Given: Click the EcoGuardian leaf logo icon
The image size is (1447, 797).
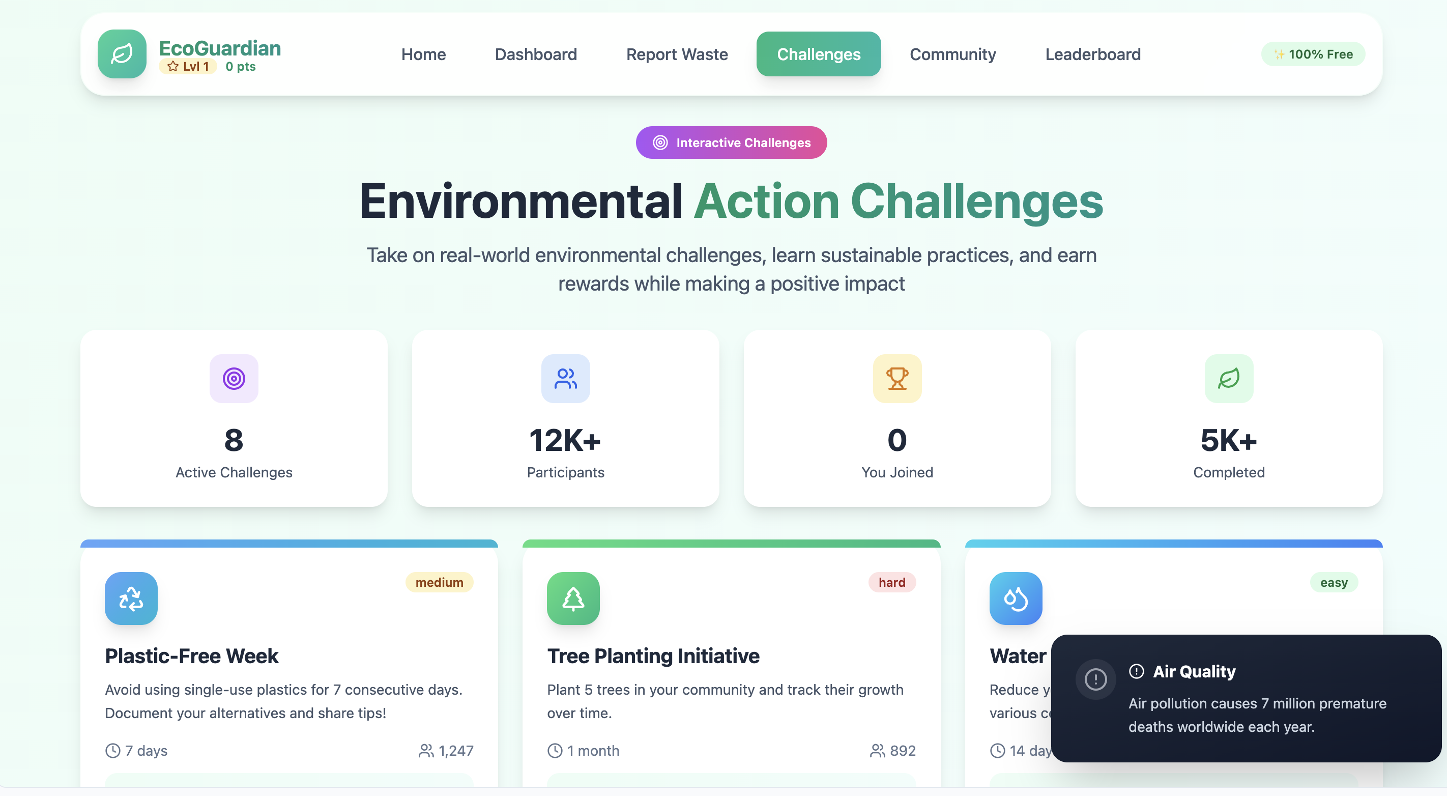Looking at the screenshot, I should click(122, 54).
